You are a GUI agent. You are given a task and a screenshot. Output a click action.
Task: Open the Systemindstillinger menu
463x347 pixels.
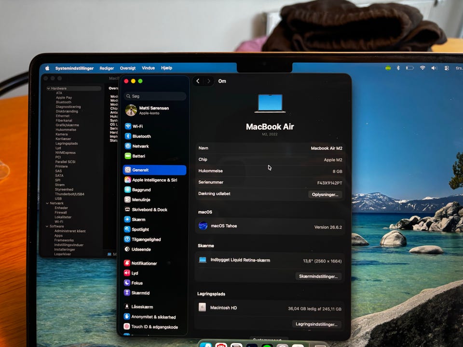click(74, 68)
